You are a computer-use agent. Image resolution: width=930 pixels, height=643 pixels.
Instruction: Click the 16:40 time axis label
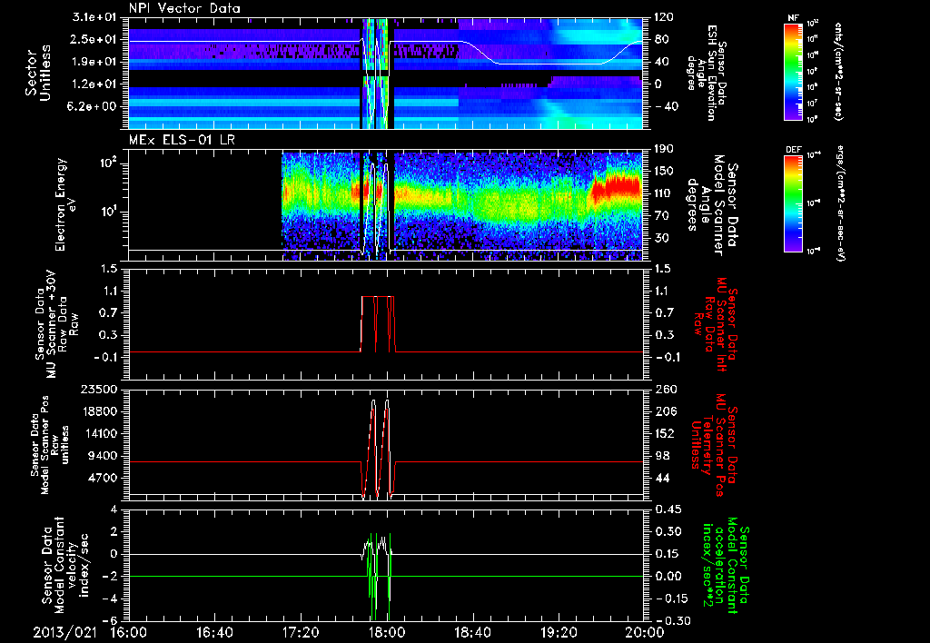(214, 632)
